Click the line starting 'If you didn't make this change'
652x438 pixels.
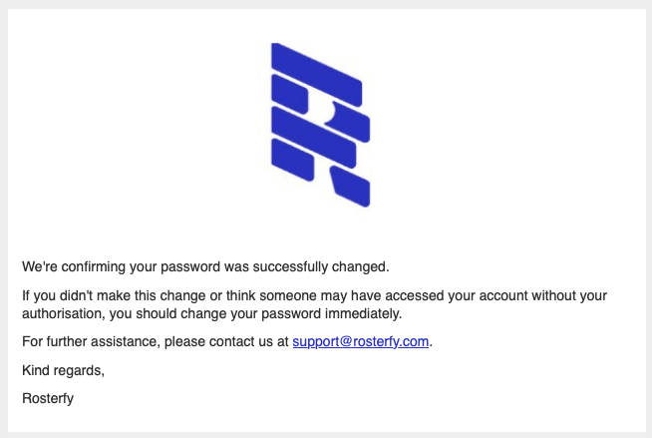[314, 295]
